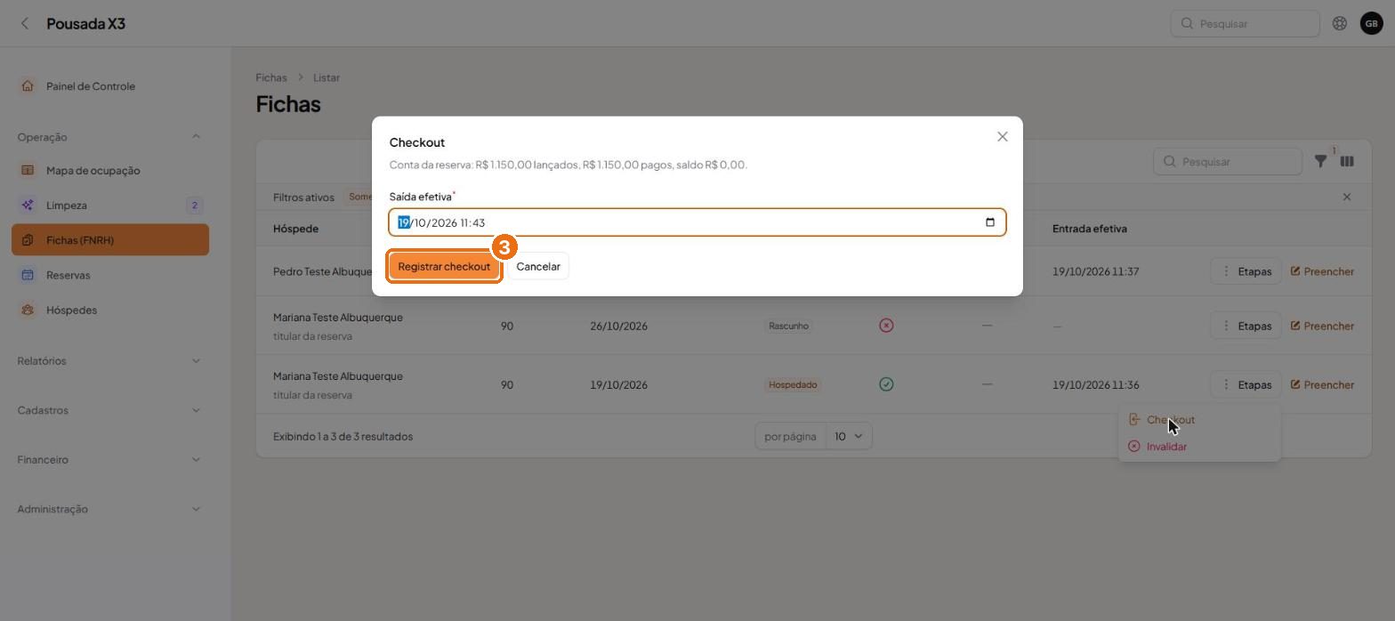Click the Rascunho status badge

click(788, 326)
